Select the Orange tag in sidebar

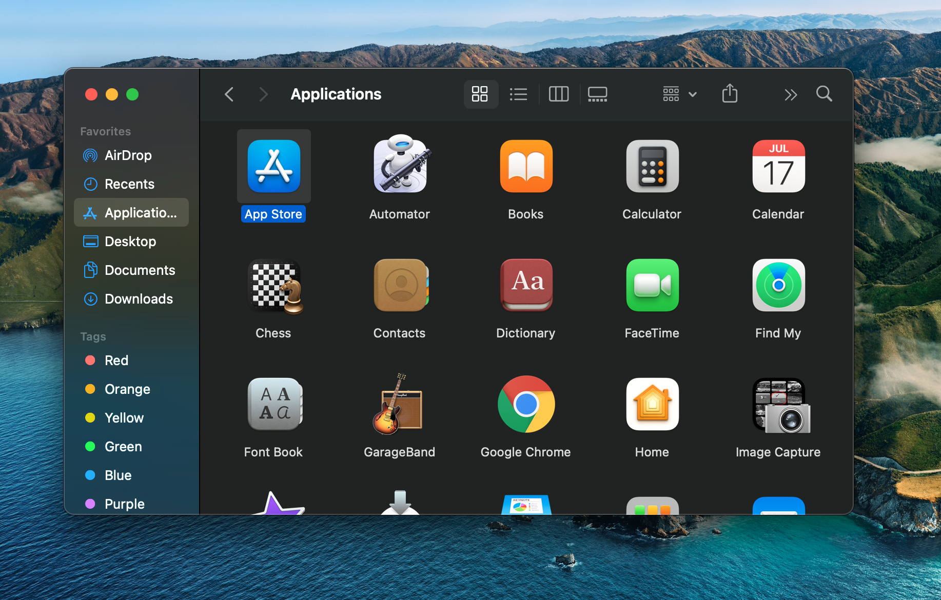click(x=127, y=389)
